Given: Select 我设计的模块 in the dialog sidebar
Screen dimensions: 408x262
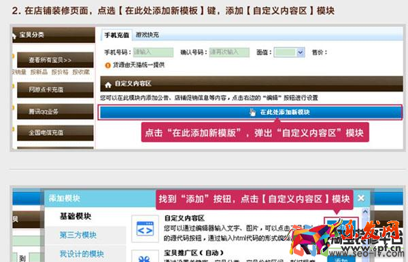Looking at the screenshot, I should (x=82, y=254).
